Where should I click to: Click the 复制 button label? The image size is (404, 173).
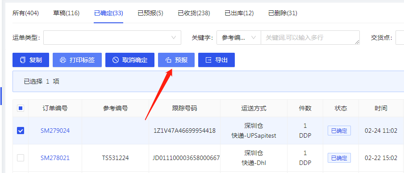point(36,60)
